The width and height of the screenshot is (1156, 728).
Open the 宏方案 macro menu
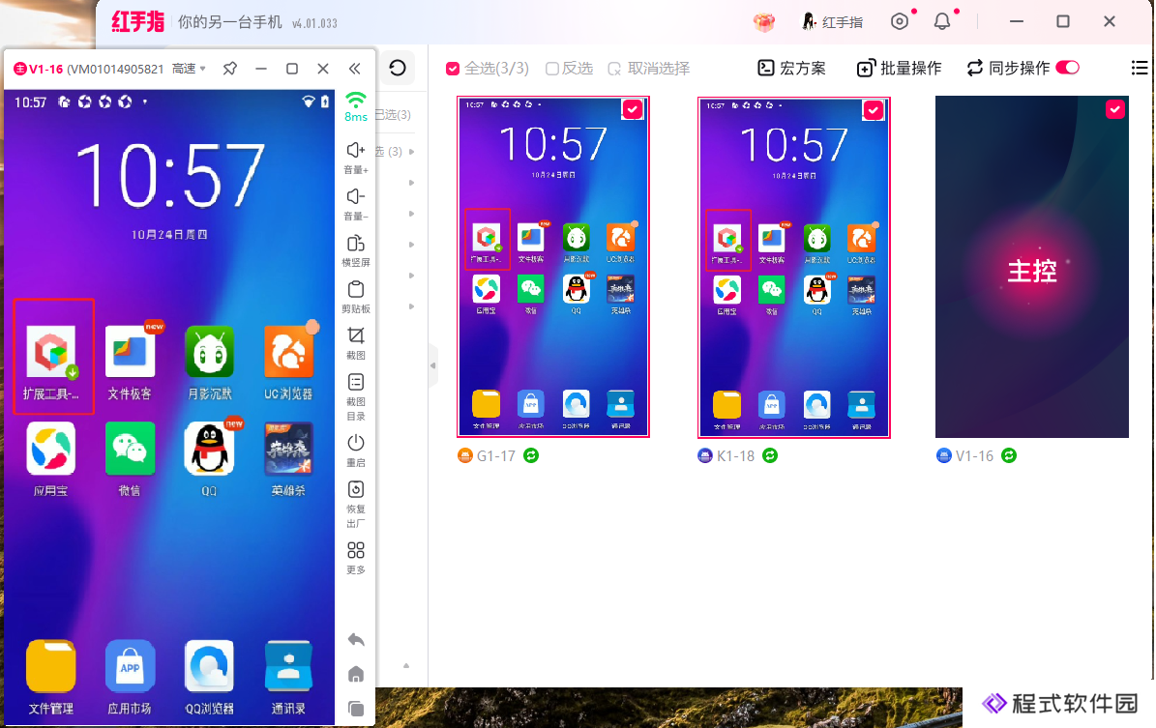(x=792, y=69)
